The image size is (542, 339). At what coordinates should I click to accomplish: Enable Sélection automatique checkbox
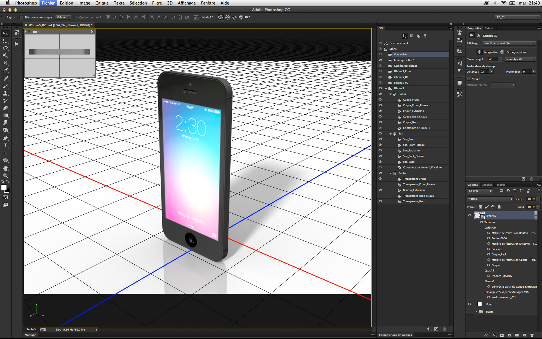click(21, 17)
